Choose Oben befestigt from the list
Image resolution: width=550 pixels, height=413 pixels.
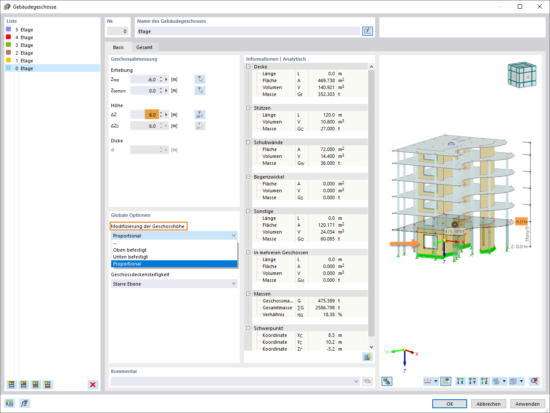click(x=174, y=250)
